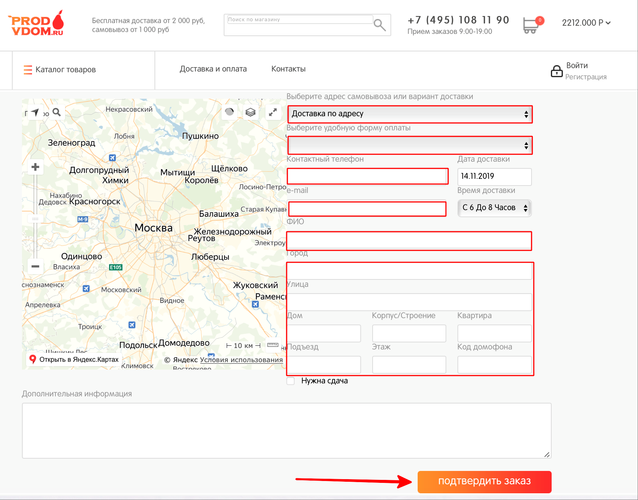Zoom in the map with plus button
This screenshot has width=638, height=500.
[x=35, y=167]
